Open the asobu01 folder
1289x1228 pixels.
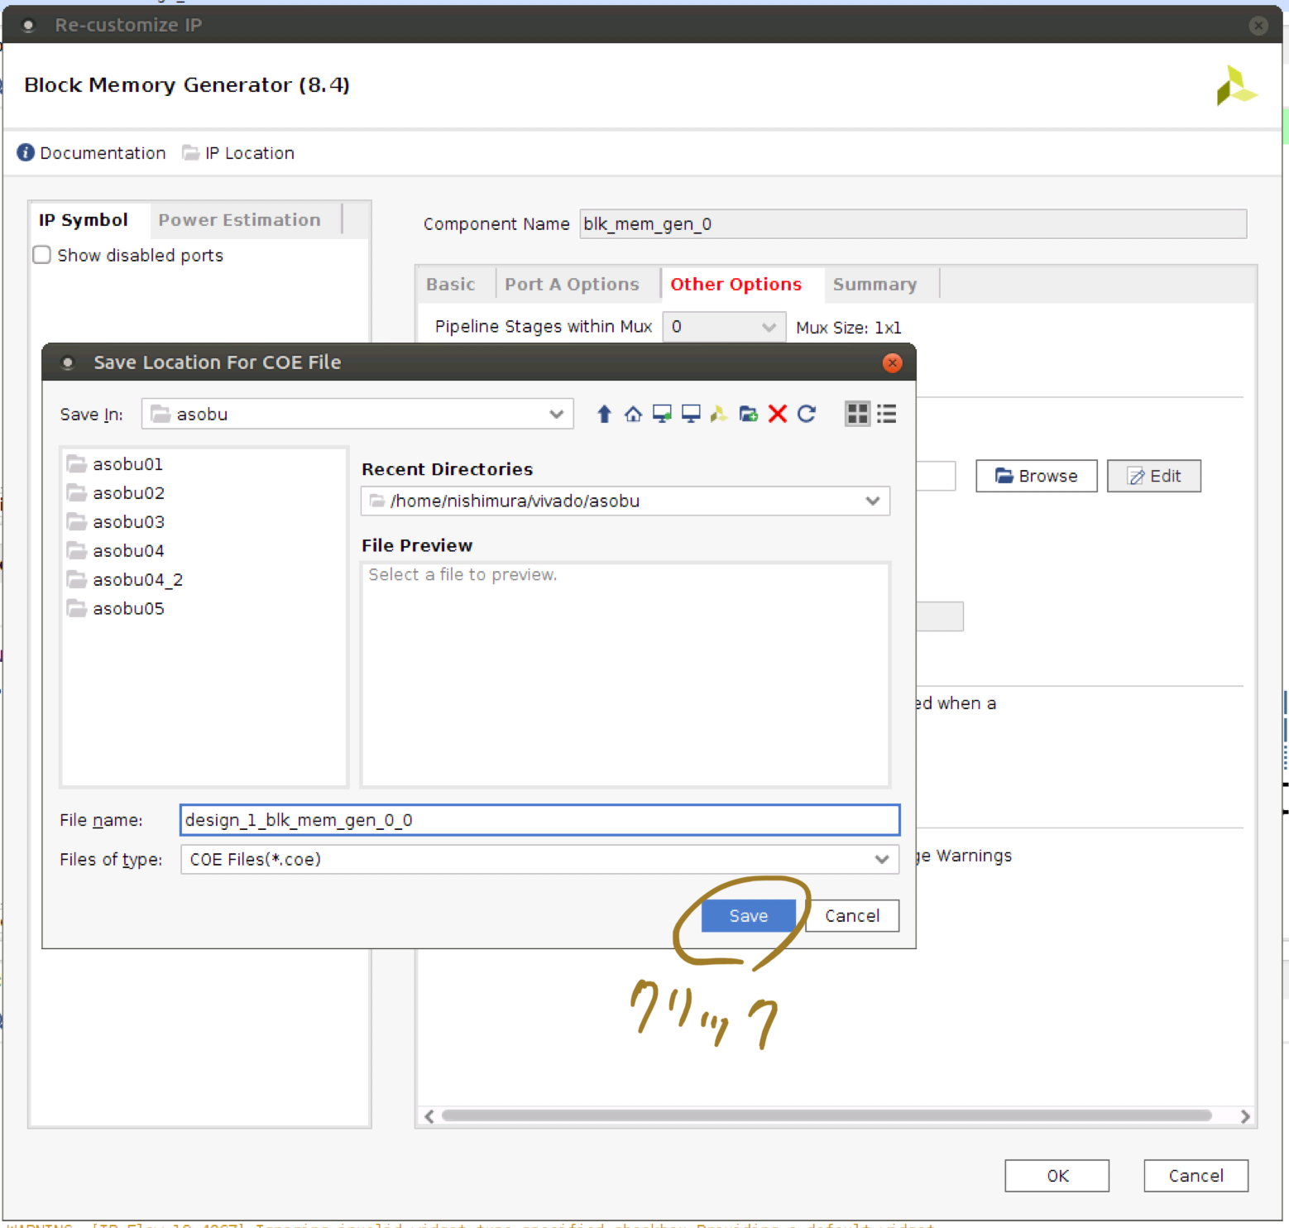click(x=115, y=464)
